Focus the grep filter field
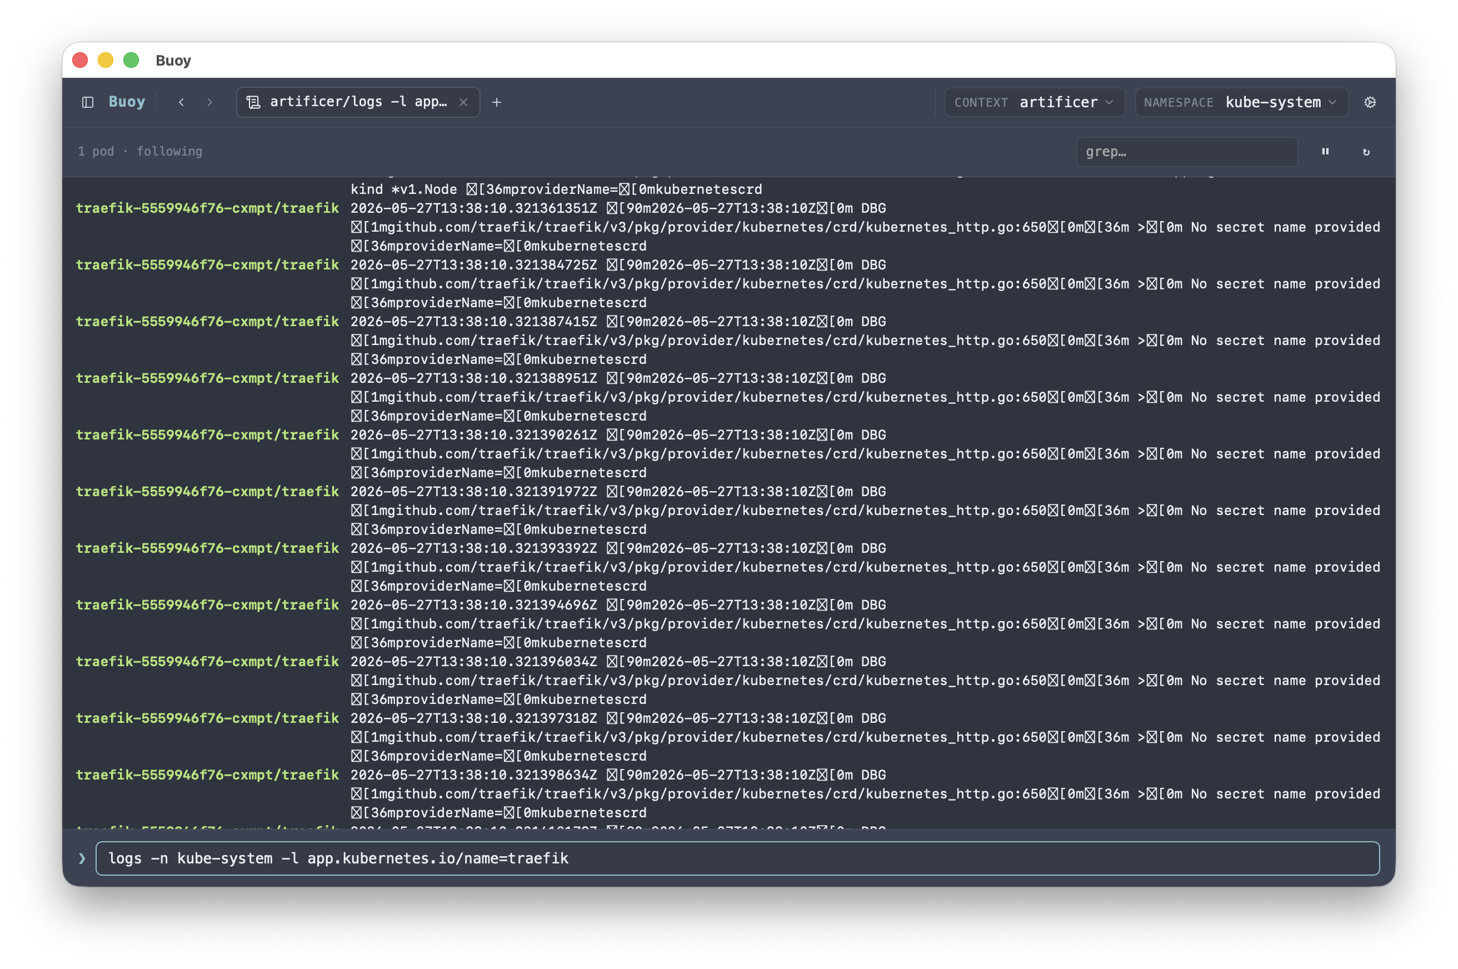 pos(1187,151)
